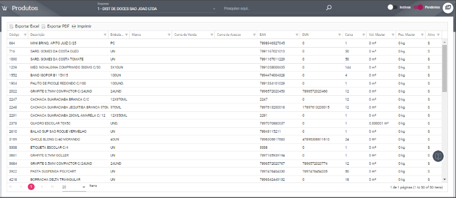Open filter for Embalagem column

click(x=127, y=35)
